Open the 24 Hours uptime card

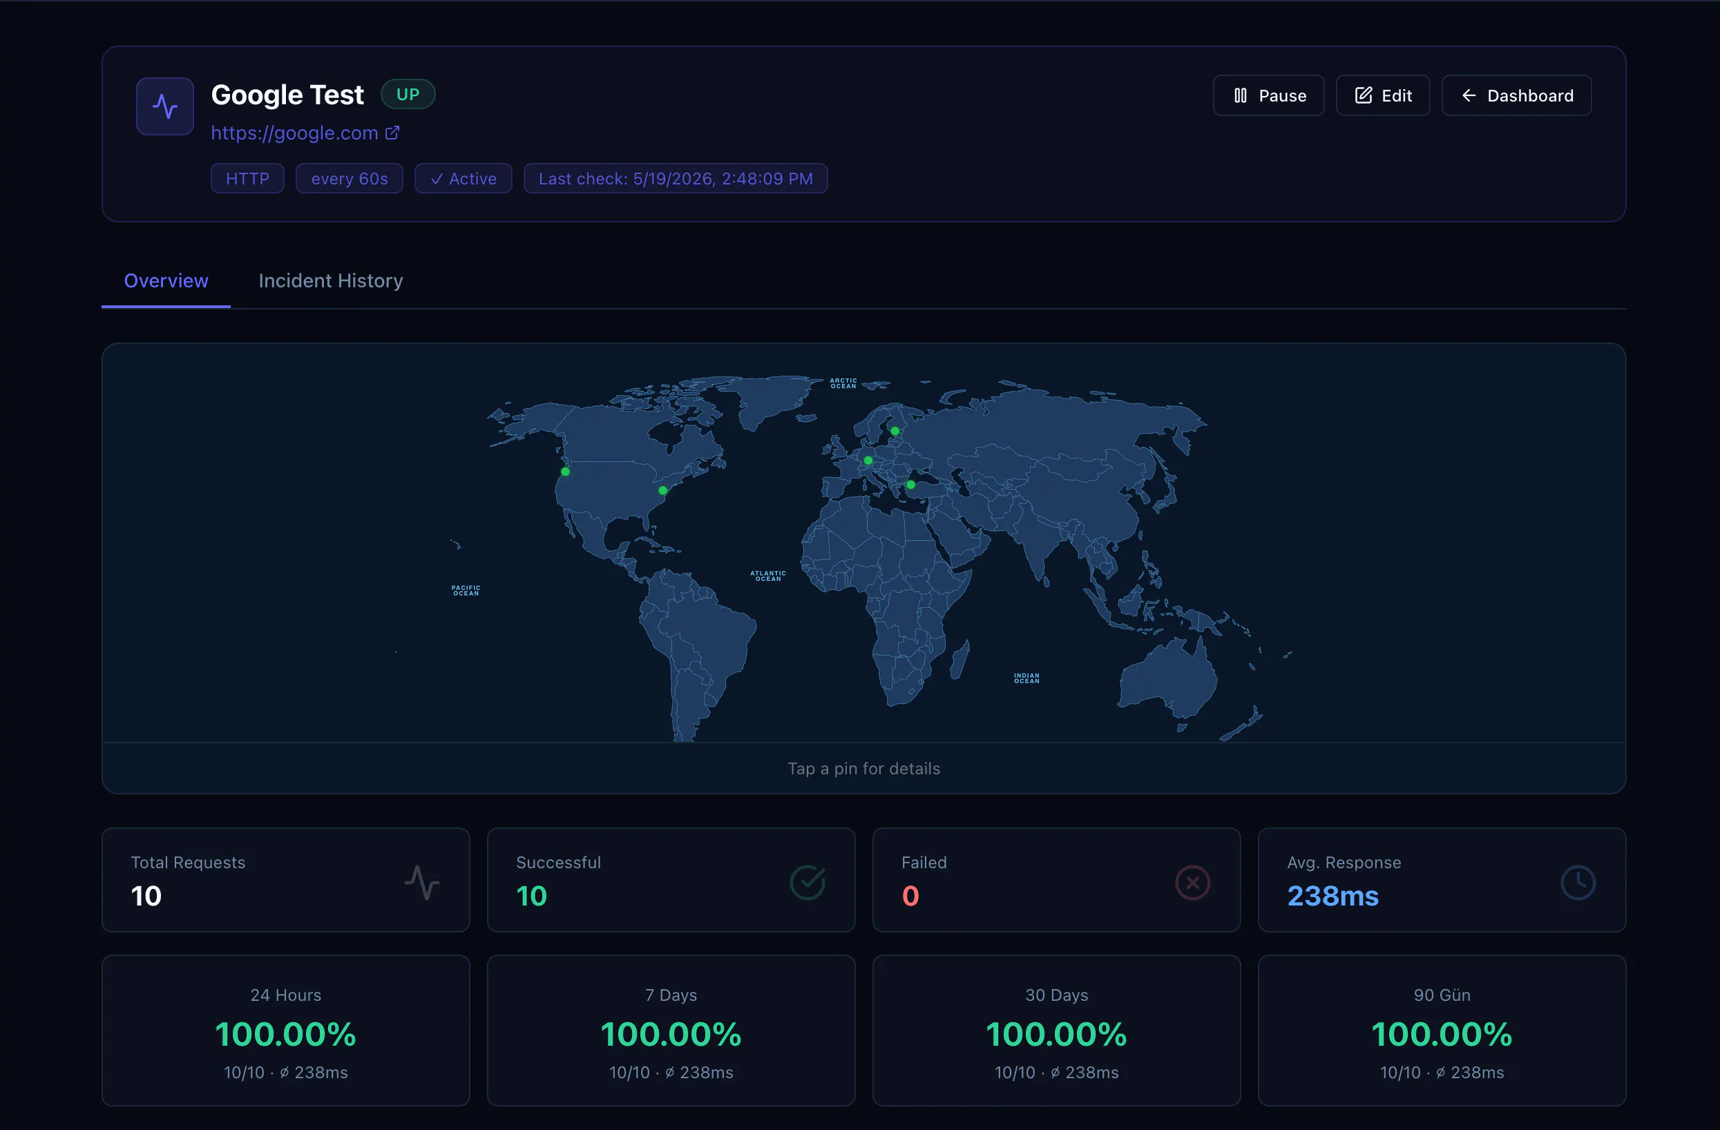[285, 1031]
